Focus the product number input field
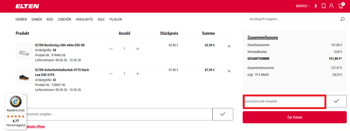350x131 pixels. pyautogui.click(x=119, y=114)
